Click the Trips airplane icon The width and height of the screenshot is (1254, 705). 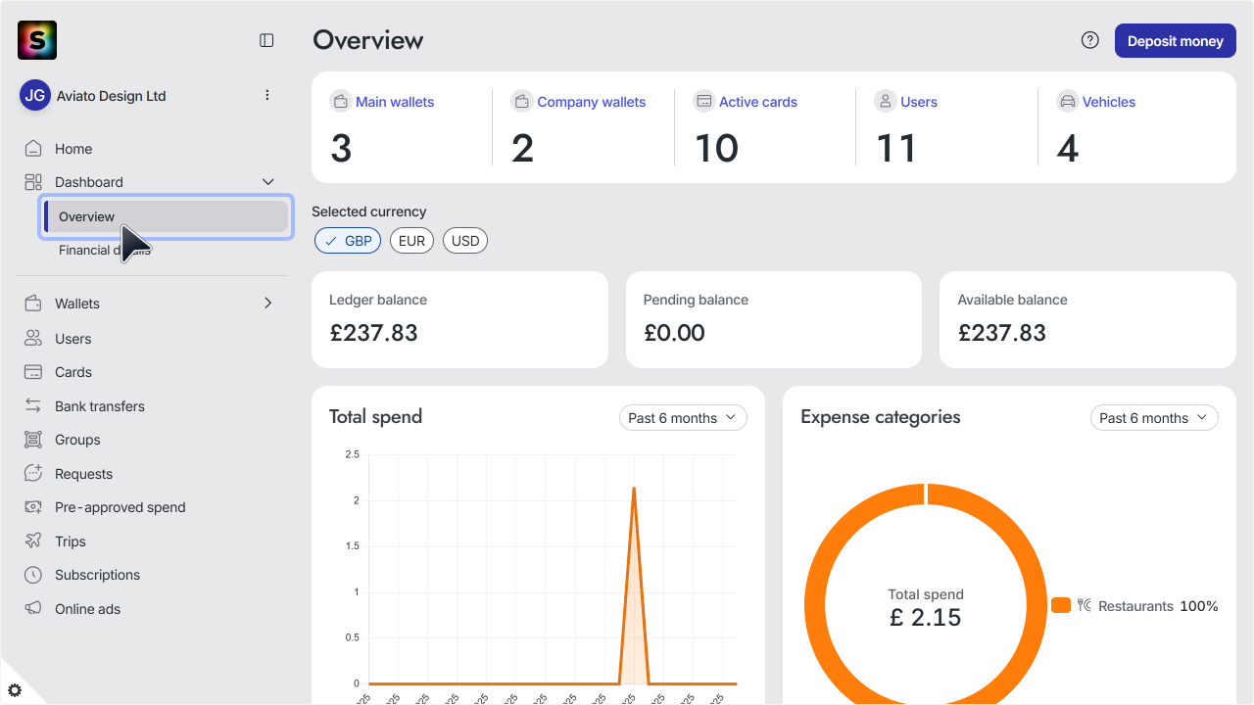point(33,541)
